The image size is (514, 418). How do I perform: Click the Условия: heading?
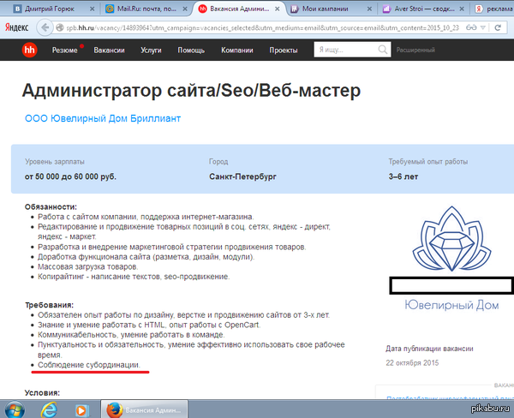[42, 393]
